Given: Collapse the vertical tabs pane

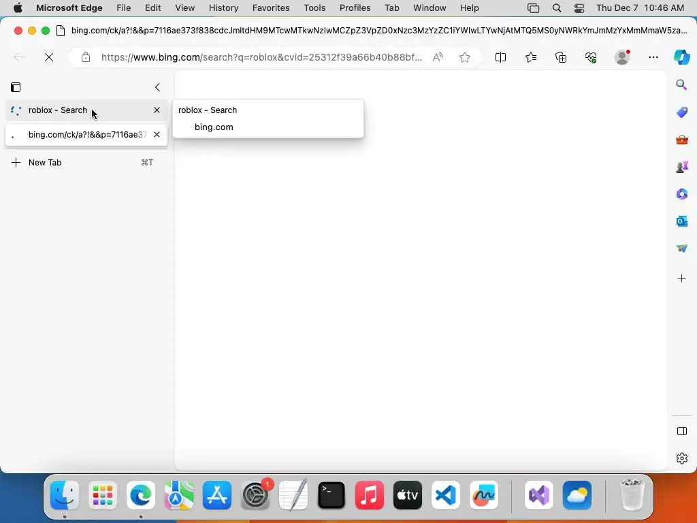Looking at the screenshot, I should click(x=157, y=87).
